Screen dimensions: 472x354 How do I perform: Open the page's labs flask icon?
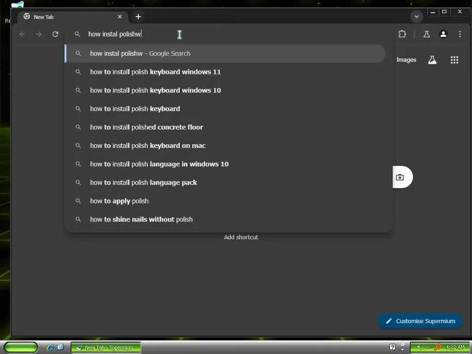tap(432, 60)
